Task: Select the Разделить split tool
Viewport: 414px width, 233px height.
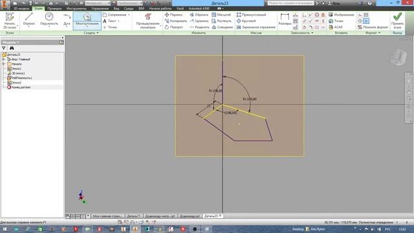Action: [x=199, y=27]
